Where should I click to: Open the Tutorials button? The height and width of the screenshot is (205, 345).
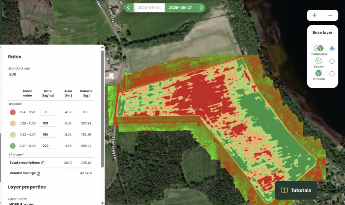click(296, 190)
